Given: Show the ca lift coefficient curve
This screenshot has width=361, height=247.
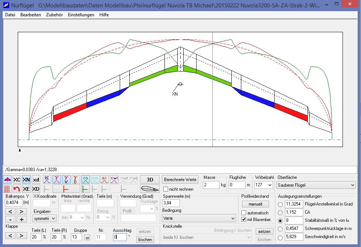Looking at the screenshot, I should coord(85,179).
